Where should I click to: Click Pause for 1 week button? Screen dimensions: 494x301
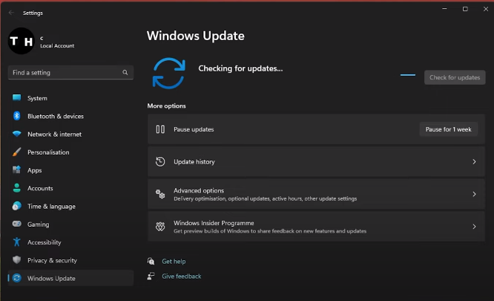tap(448, 129)
